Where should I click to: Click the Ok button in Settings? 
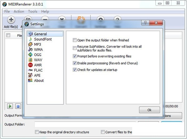[x=149, y=110]
